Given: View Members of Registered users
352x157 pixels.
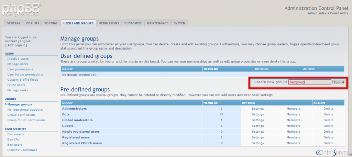Looking at the screenshot, I should click(x=293, y=137).
